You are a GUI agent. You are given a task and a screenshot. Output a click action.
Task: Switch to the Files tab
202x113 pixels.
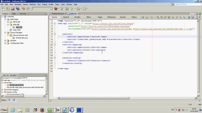pos(14,13)
